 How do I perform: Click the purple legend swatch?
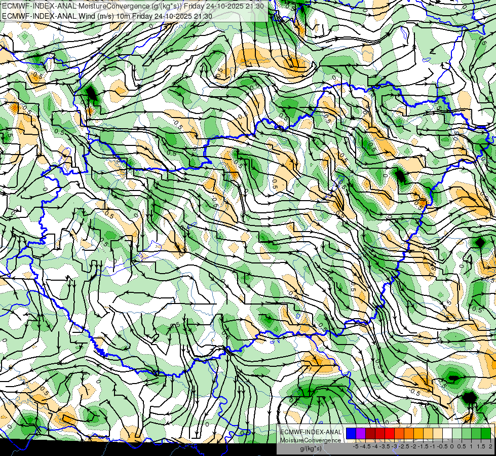[x=361, y=433]
